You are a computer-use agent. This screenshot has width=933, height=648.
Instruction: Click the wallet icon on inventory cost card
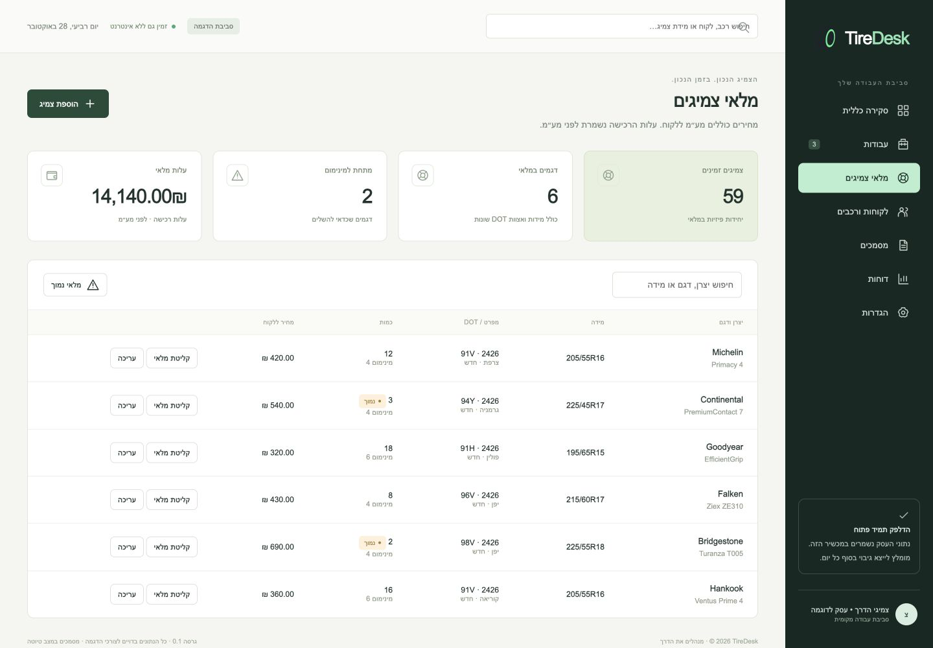click(52, 175)
